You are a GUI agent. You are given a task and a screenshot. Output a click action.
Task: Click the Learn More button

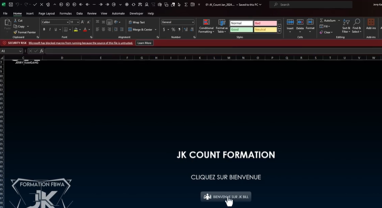(x=144, y=43)
